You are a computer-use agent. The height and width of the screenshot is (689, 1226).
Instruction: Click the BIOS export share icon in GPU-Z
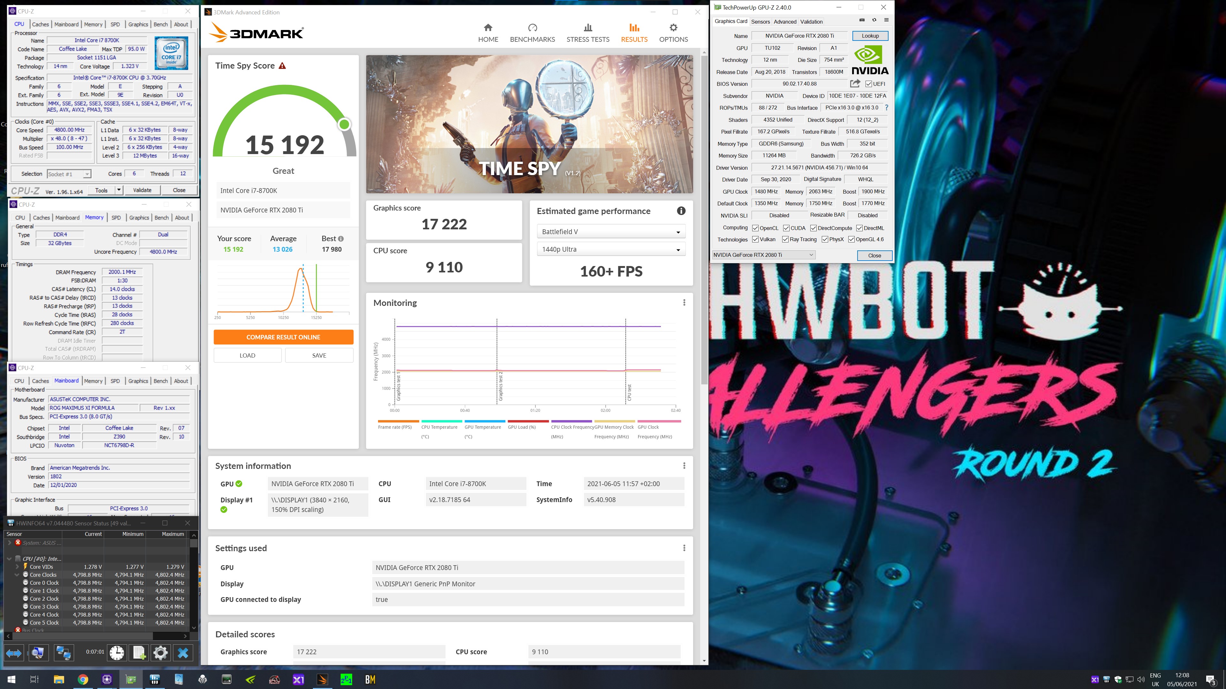click(x=855, y=84)
